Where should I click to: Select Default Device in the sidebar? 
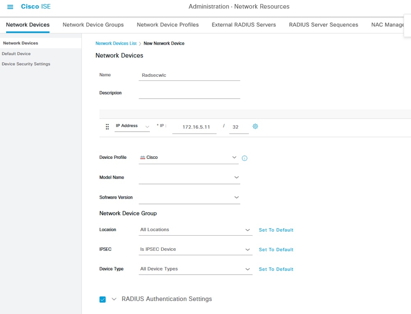[x=16, y=54]
